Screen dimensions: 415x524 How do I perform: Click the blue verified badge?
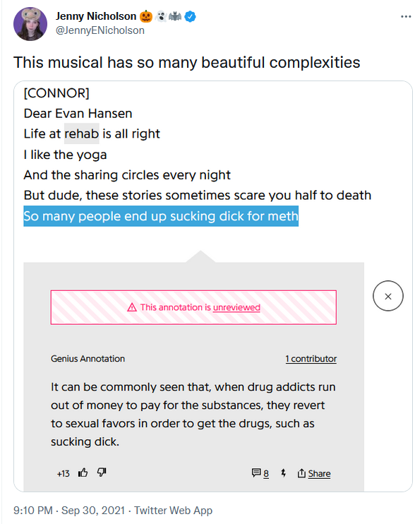click(191, 16)
